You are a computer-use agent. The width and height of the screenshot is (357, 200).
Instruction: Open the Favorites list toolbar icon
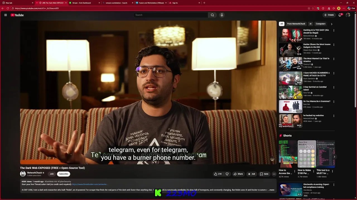(x=334, y=8)
